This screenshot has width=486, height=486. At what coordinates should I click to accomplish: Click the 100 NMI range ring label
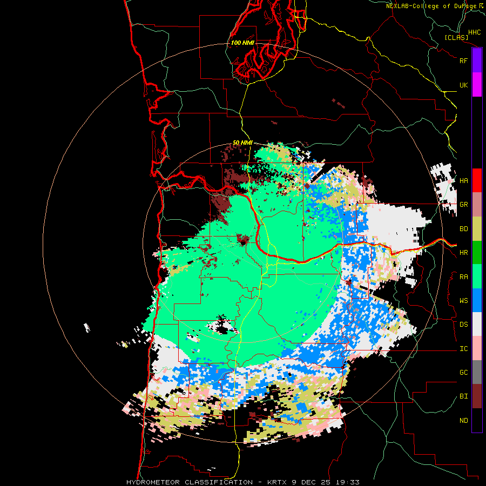click(242, 43)
